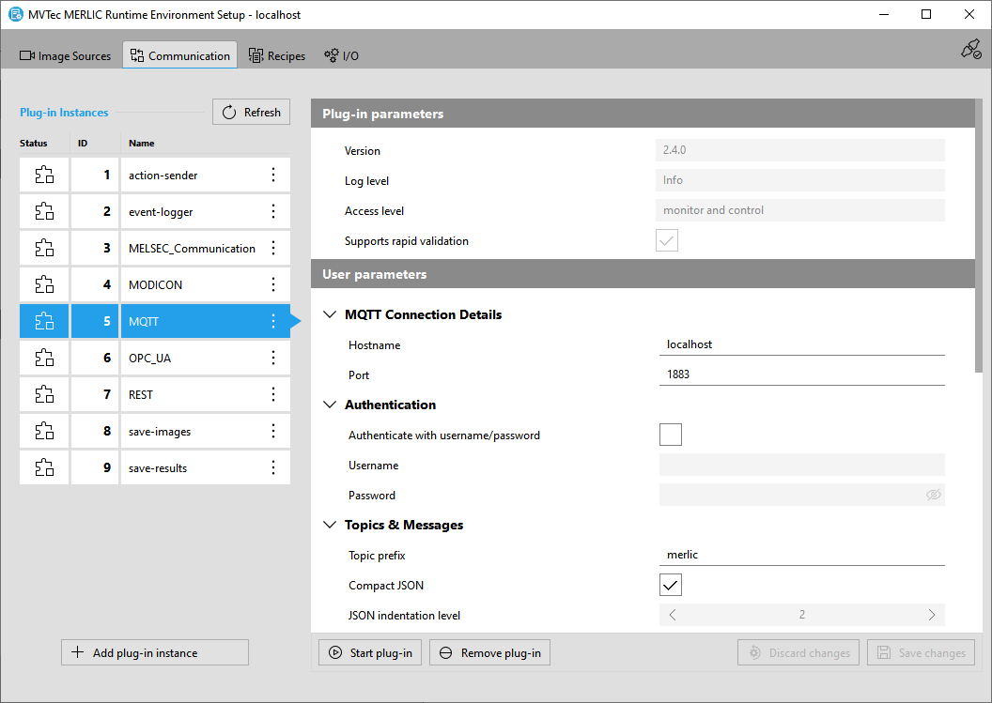Enable authenticate with username/password checkbox

coord(670,435)
